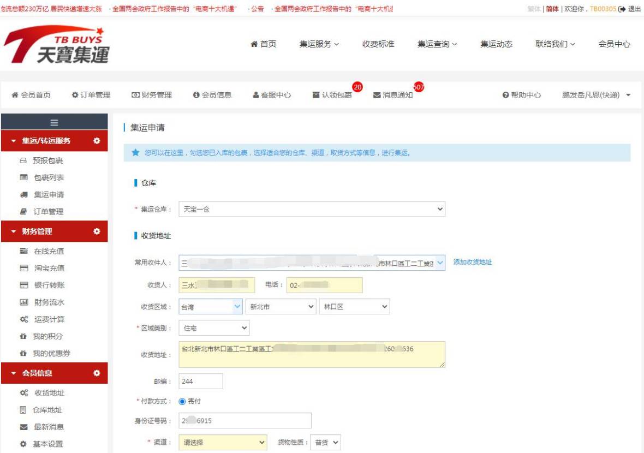Open 集运动态 in top navigation
The width and height of the screenshot is (644, 453).
[x=497, y=44]
